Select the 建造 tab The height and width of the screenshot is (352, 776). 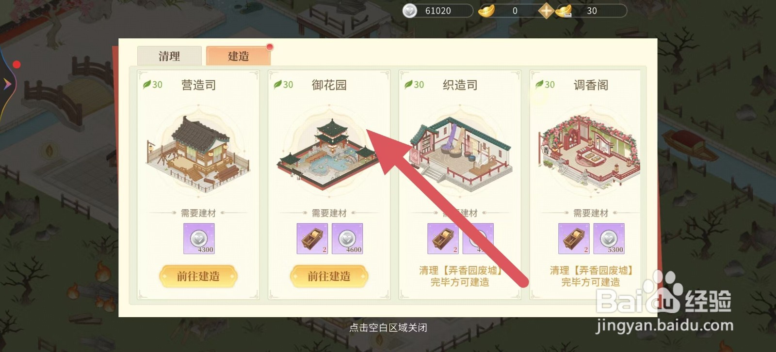[x=238, y=56]
